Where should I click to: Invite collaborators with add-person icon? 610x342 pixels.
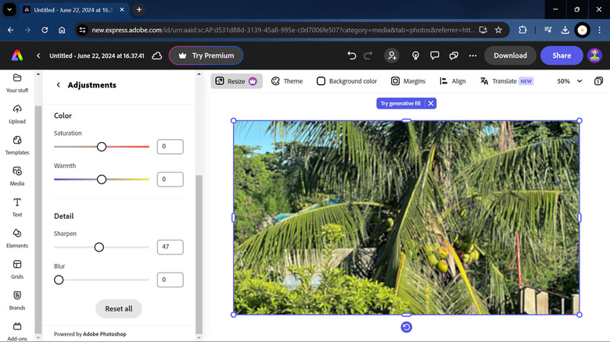pyautogui.click(x=392, y=55)
